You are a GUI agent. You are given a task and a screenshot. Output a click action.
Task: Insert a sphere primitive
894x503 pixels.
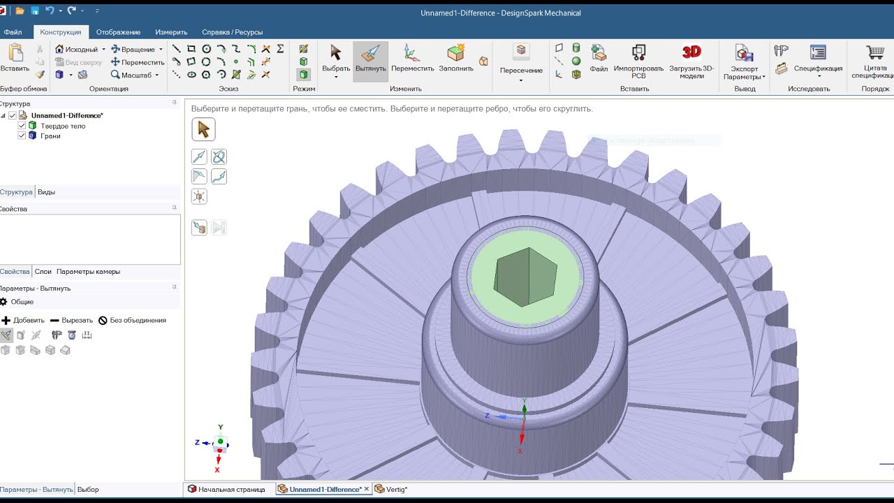[576, 61]
